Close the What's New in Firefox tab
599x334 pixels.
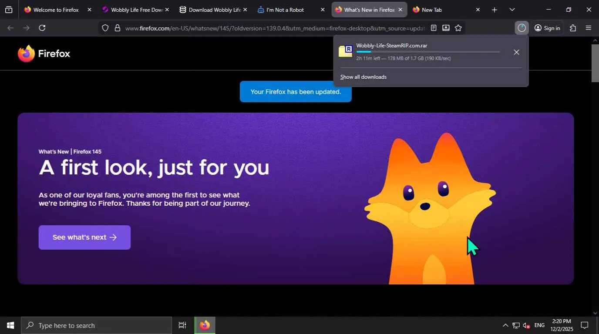point(400,10)
